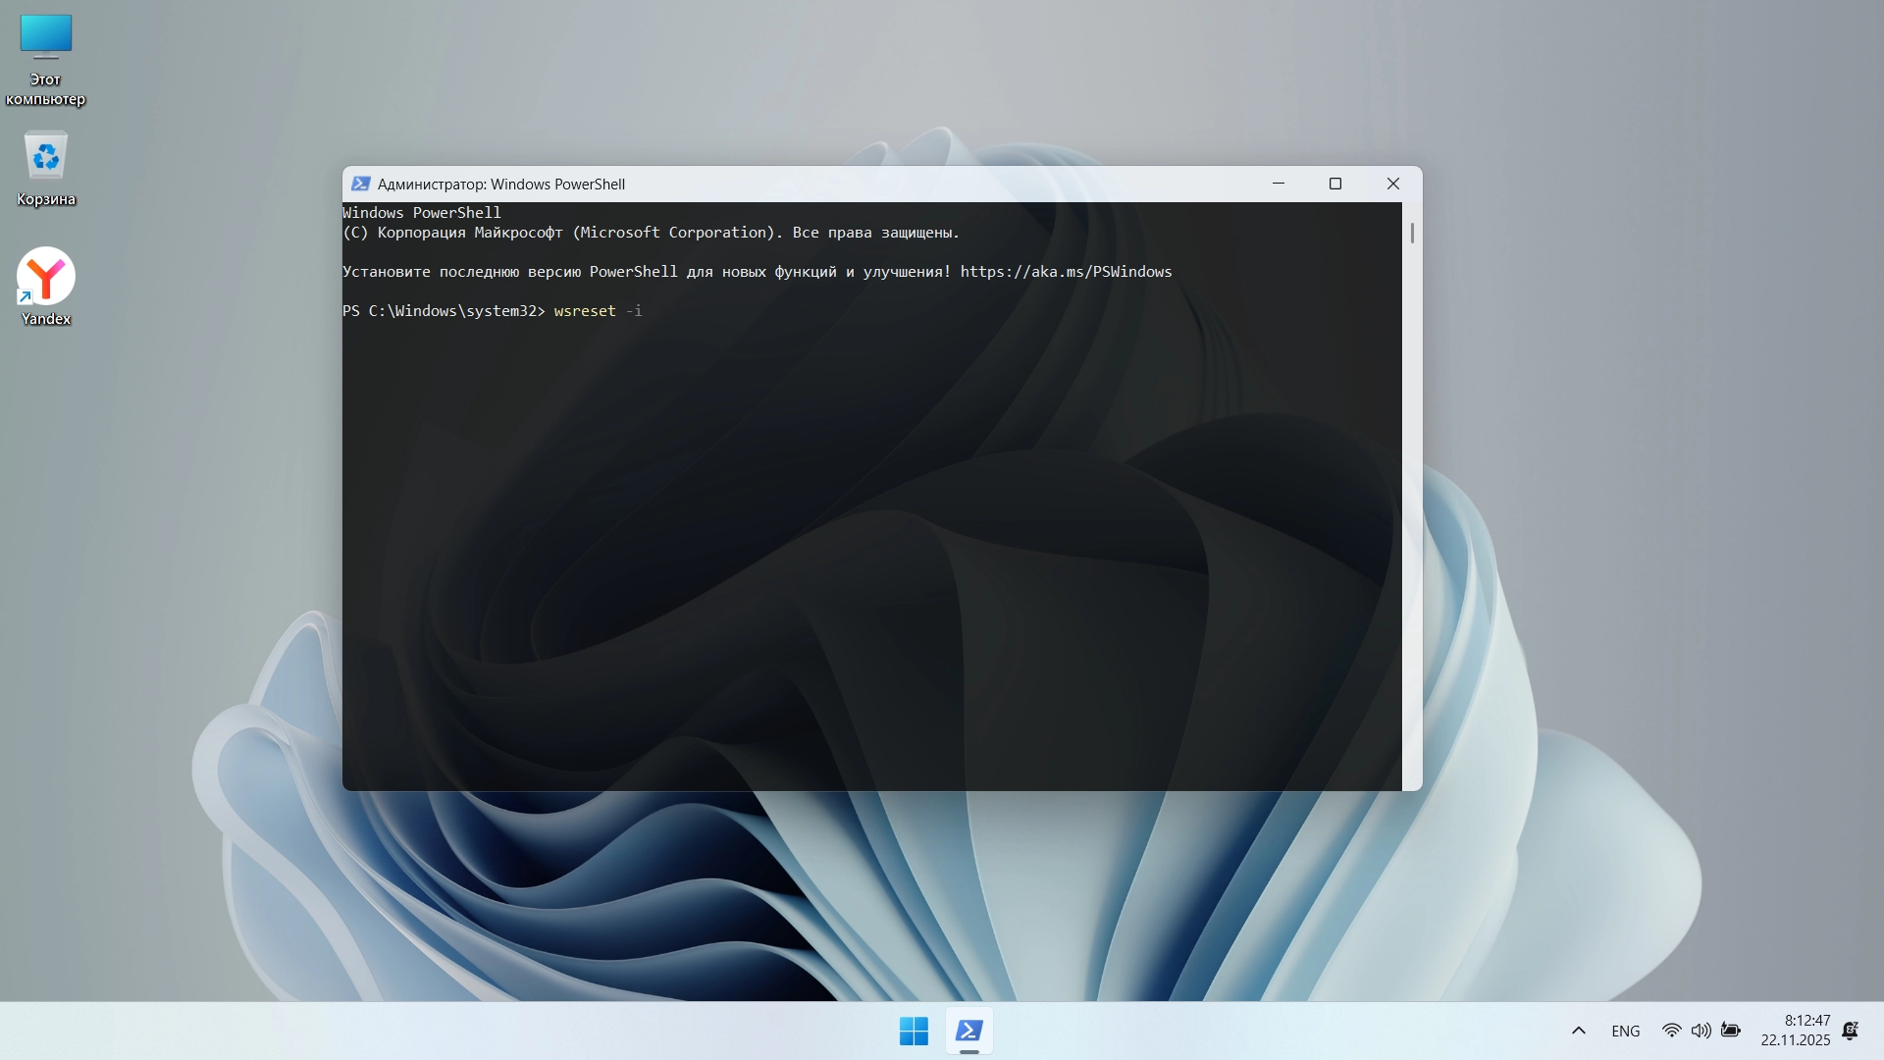Screen dimensions: 1884x1060
Task: Maximize the PowerShell window
Action: point(1334,184)
